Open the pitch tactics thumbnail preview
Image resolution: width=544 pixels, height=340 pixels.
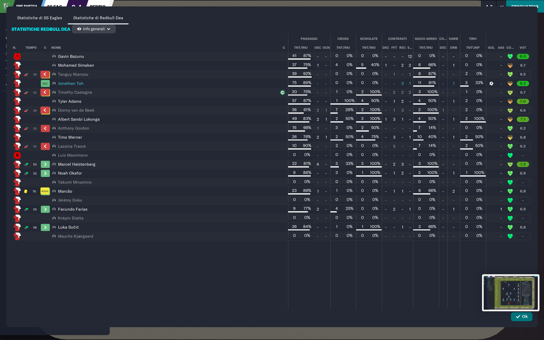(510, 293)
